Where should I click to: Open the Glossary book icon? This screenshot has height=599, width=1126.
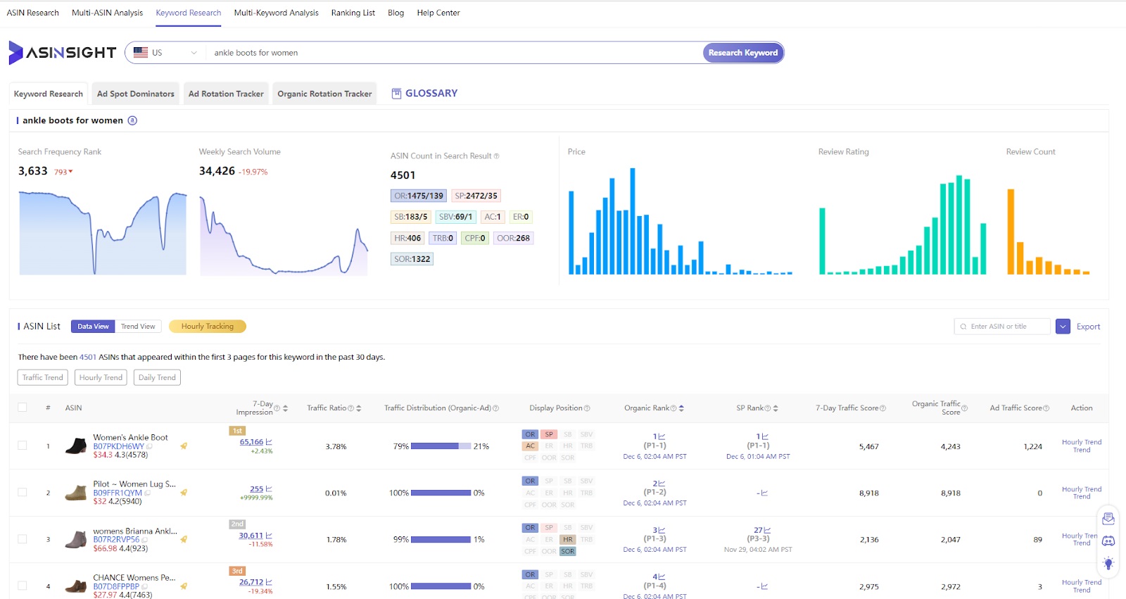[396, 94]
